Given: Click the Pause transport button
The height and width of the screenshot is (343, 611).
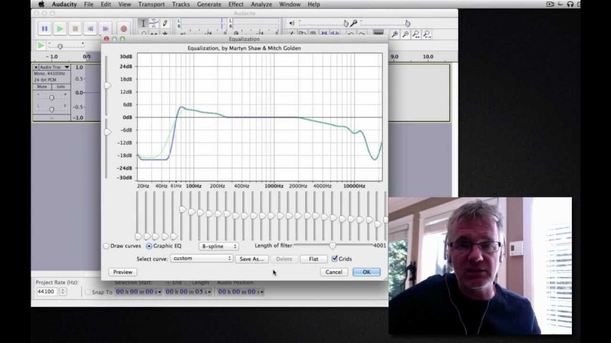Looking at the screenshot, I should coord(44,28).
